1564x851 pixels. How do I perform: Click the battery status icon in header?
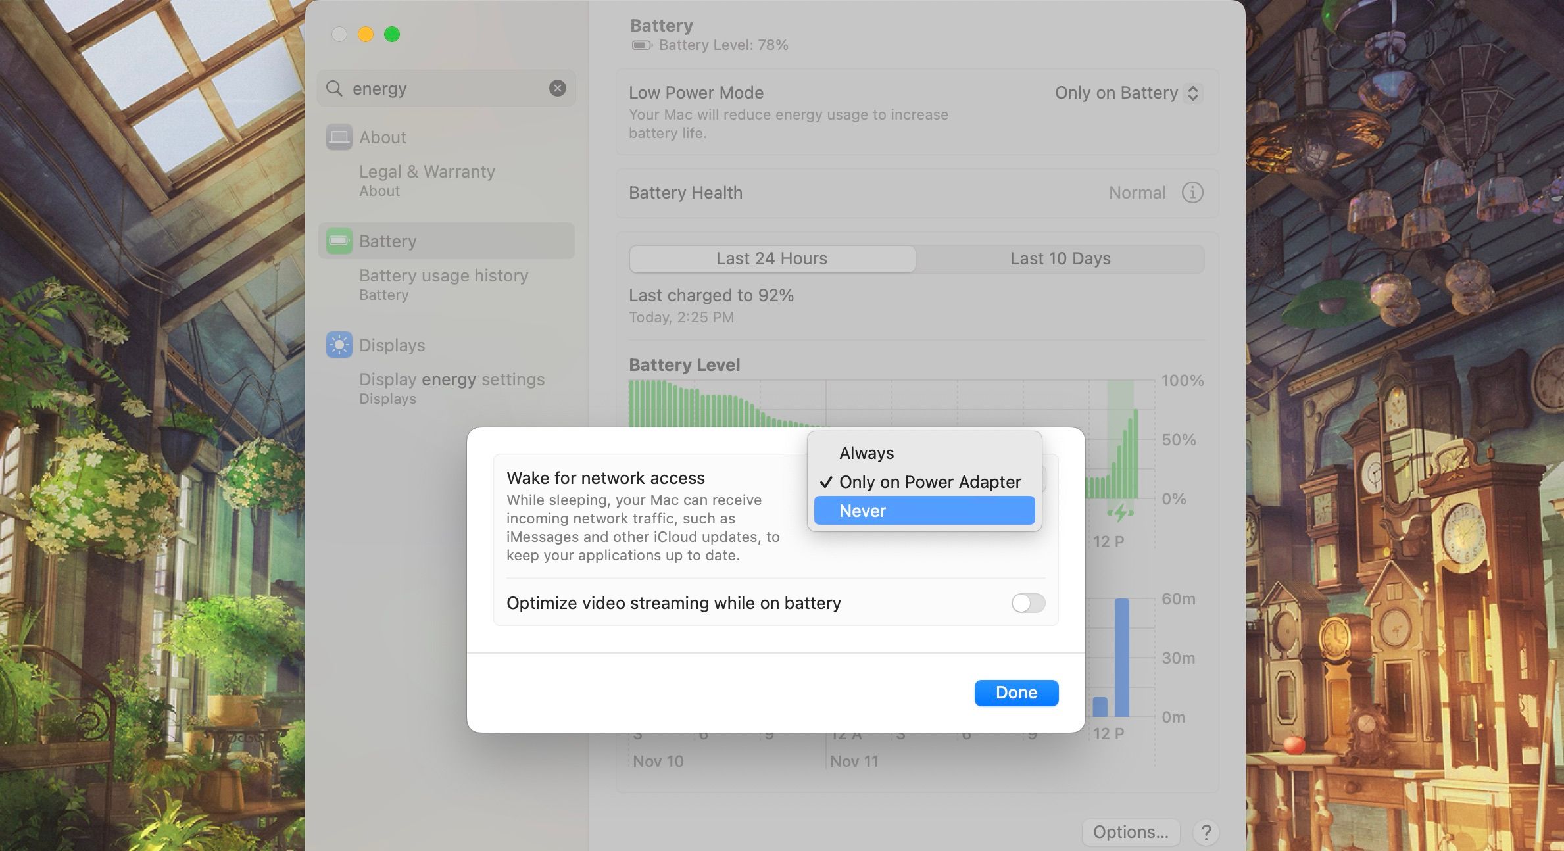(x=638, y=45)
